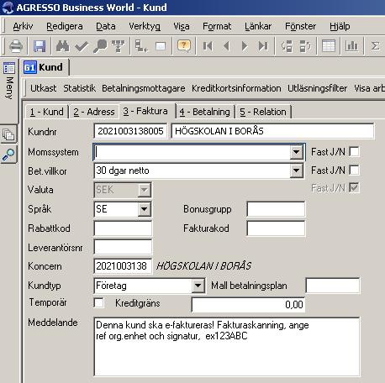The width and height of the screenshot is (385, 383).
Task: Open the Redigera menu
Action: (65, 26)
